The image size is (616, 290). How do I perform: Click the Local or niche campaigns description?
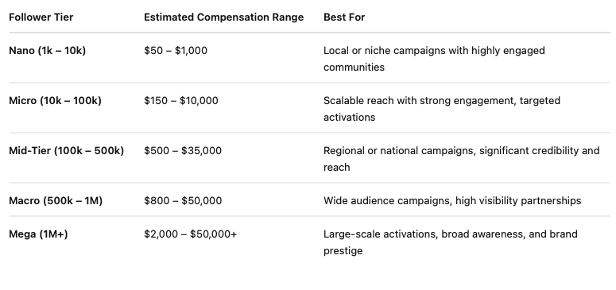pos(434,59)
